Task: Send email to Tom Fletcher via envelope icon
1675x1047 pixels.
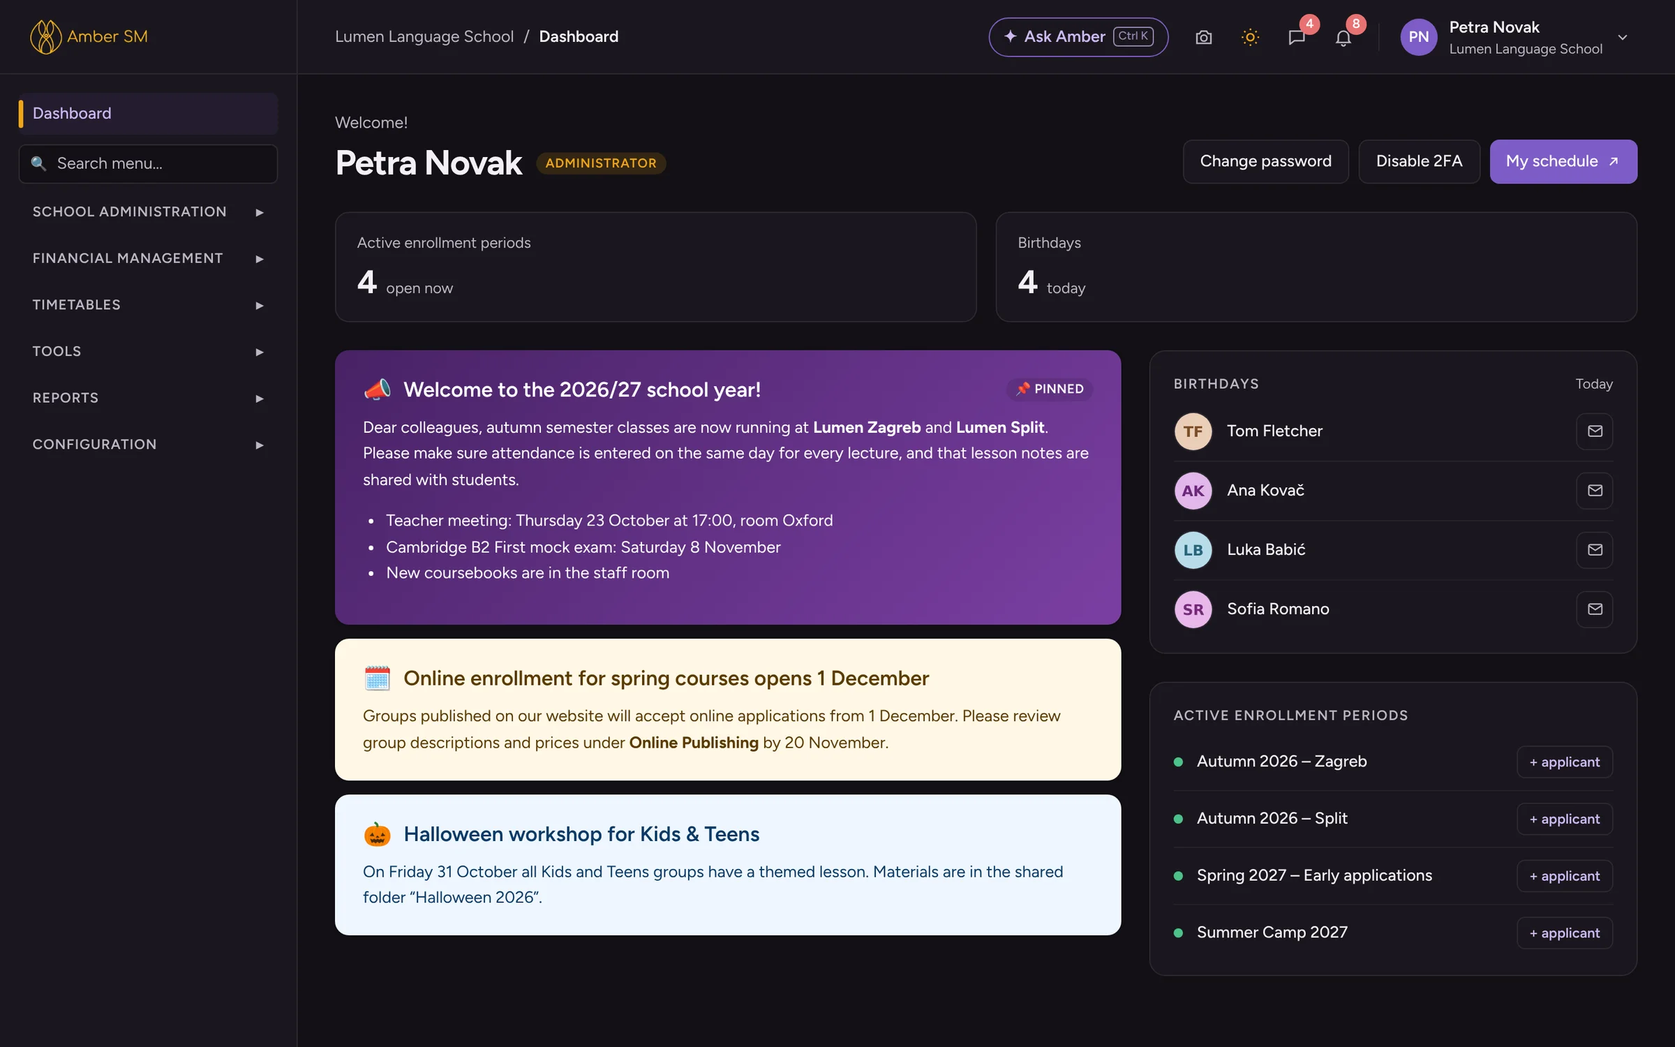Action: (1595, 431)
